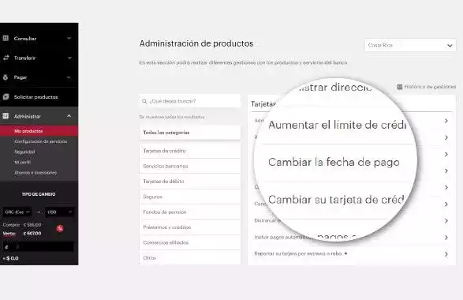
Task: Click the TIPO DE CAMBIO heading
Action: (39, 194)
